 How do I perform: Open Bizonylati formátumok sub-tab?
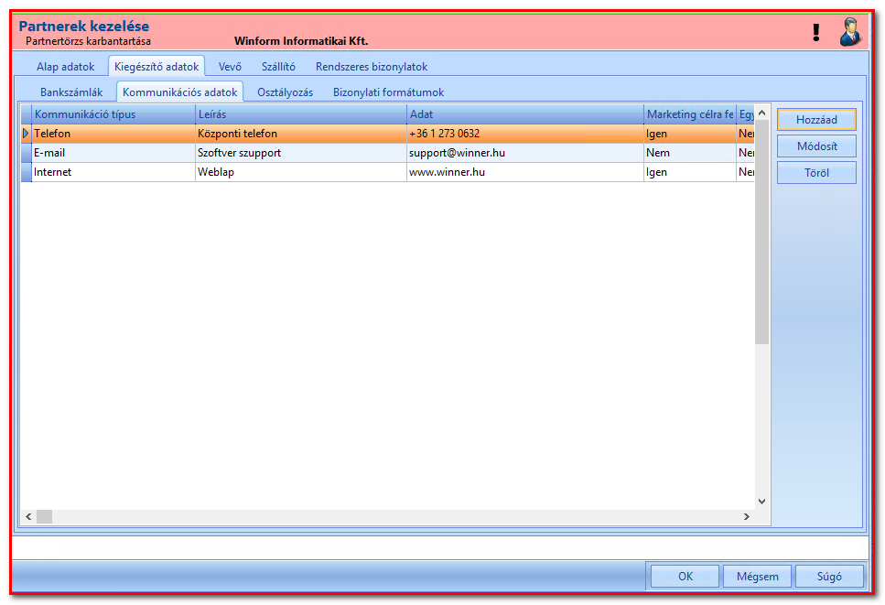tap(388, 92)
